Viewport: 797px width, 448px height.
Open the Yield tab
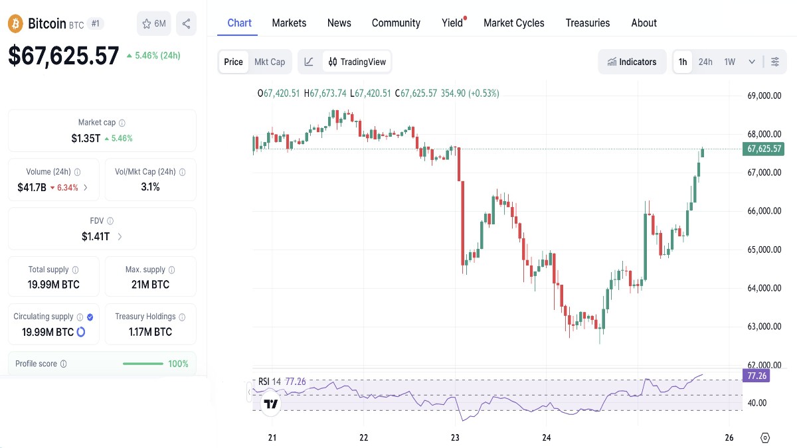[x=452, y=23]
